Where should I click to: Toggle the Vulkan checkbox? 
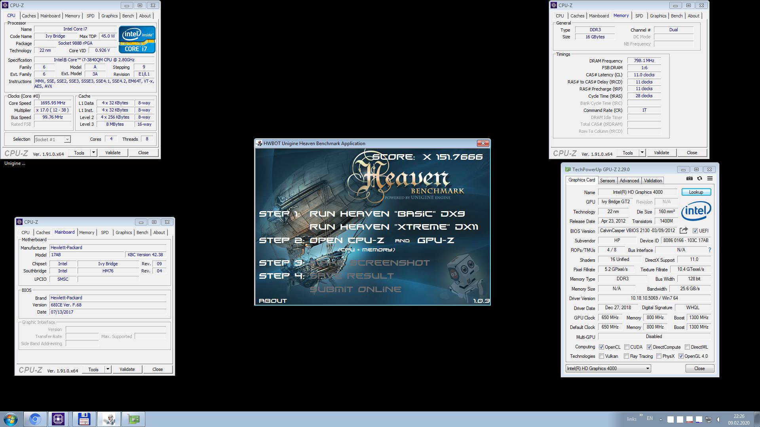(x=602, y=356)
